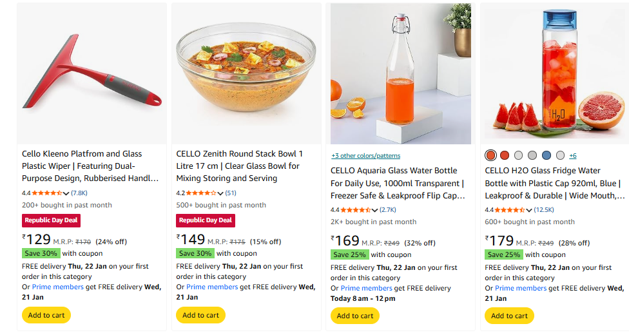Open the 12.5K reviews link
The height and width of the screenshot is (335, 629).
point(544,209)
